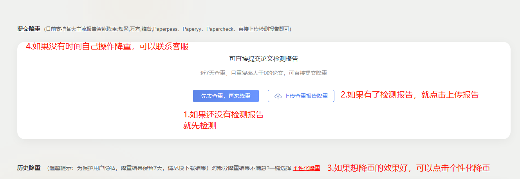
Task: Click 知网 in the supported reports text
Action: click(x=123, y=29)
